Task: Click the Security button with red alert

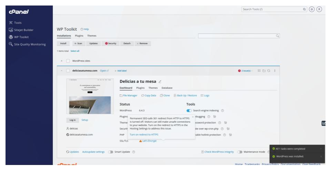Action: pyautogui.click(x=111, y=43)
